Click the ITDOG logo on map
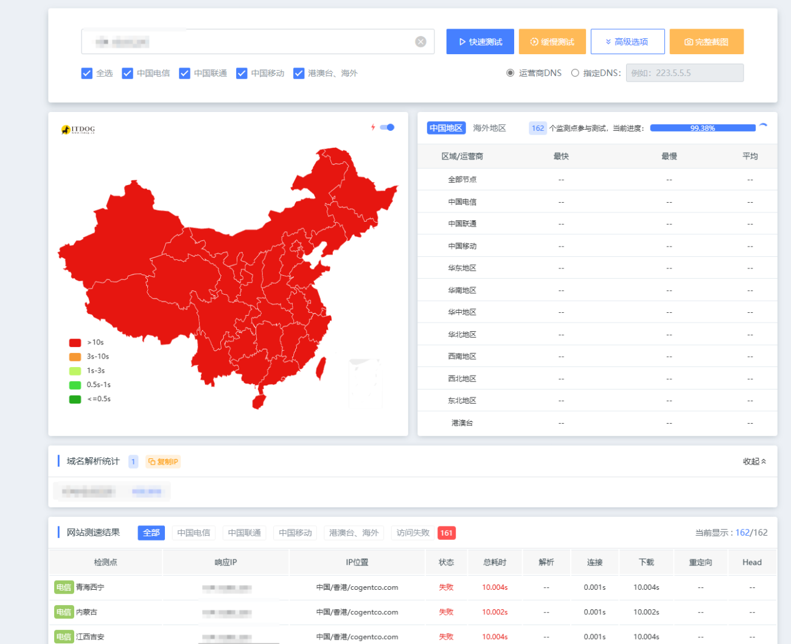This screenshot has width=791, height=644. [78, 129]
